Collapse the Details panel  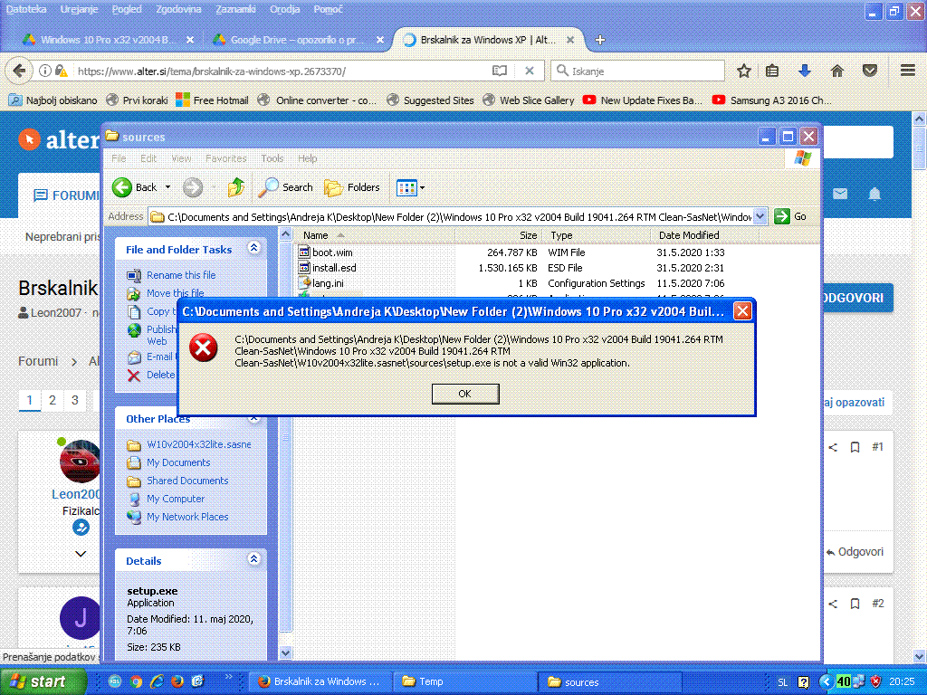[254, 558]
